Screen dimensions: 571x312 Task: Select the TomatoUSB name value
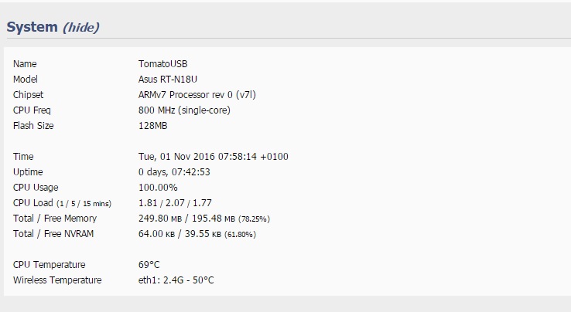[162, 64]
